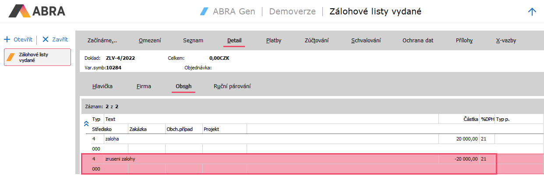Click the plus icon next to Otevřít
Image resolution: width=544 pixels, height=175 pixels.
pos(7,40)
